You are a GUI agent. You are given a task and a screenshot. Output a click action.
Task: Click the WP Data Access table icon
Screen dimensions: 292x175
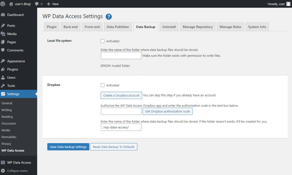click(3, 162)
